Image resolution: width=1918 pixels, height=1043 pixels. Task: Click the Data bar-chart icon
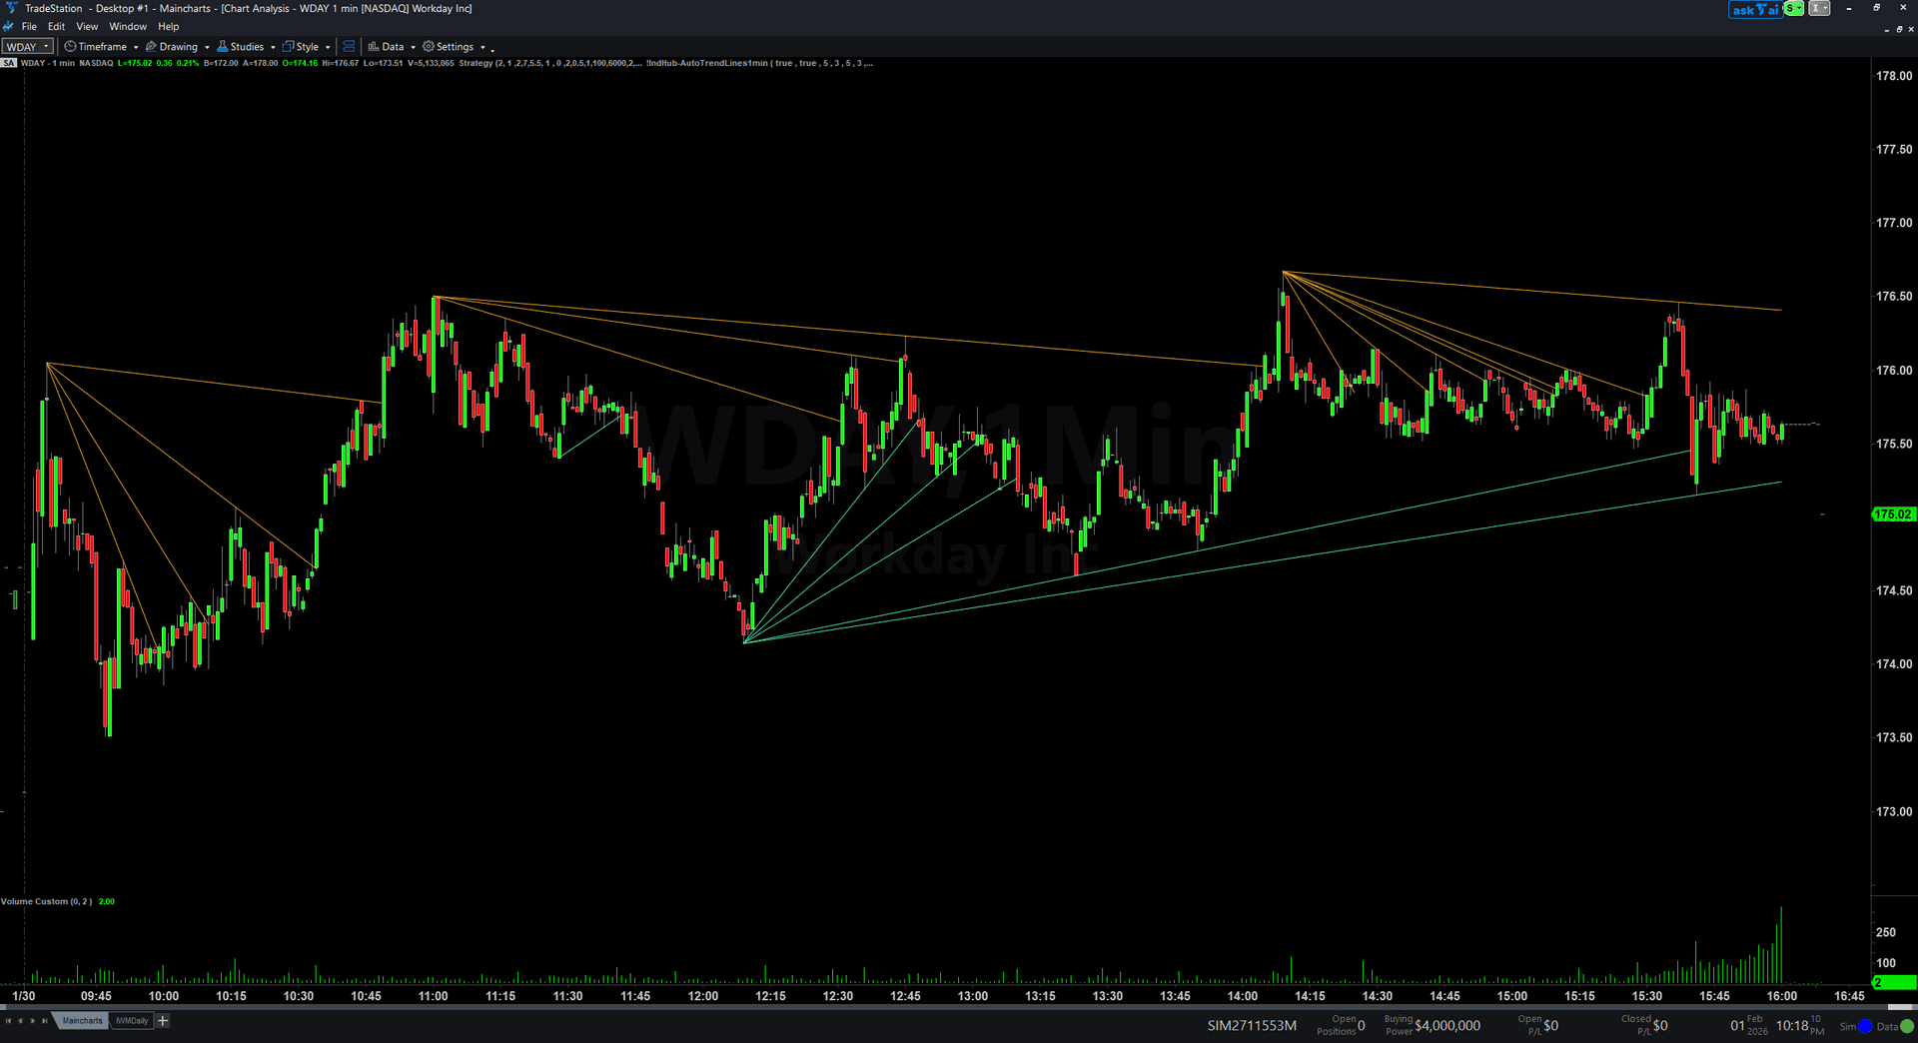(374, 46)
